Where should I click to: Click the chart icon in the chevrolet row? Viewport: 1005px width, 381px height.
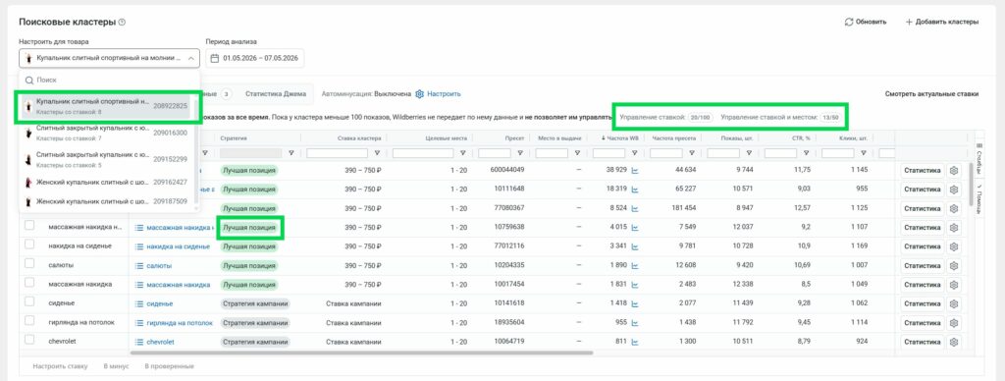635,342
